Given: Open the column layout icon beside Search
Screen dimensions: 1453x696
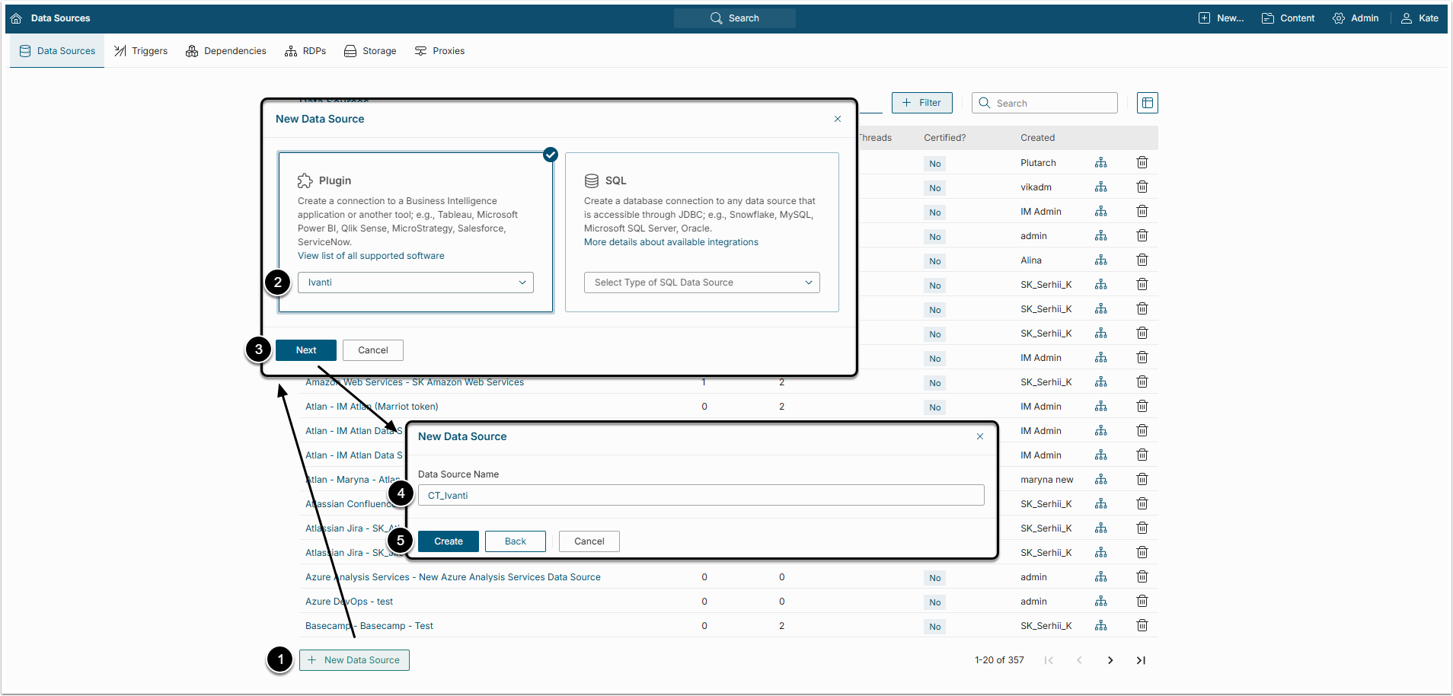Looking at the screenshot, I should point(1148,103).
